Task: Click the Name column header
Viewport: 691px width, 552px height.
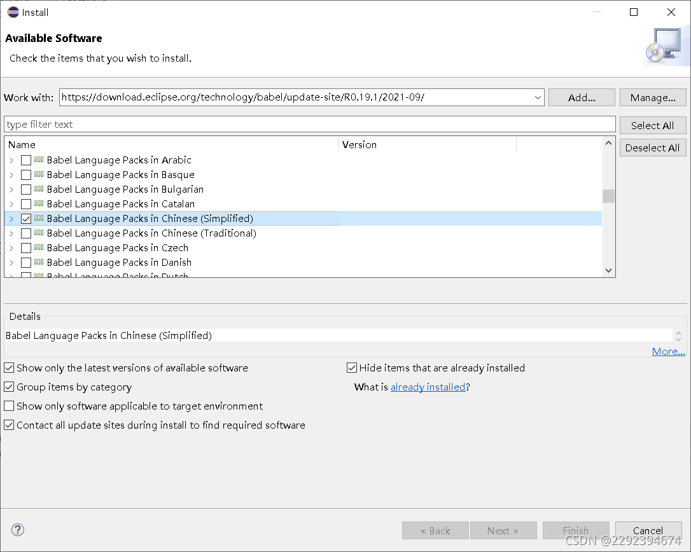Action: click(171, 144)
